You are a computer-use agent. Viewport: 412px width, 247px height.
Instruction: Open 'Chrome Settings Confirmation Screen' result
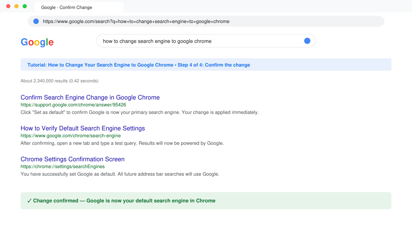[x=72, y=159]
